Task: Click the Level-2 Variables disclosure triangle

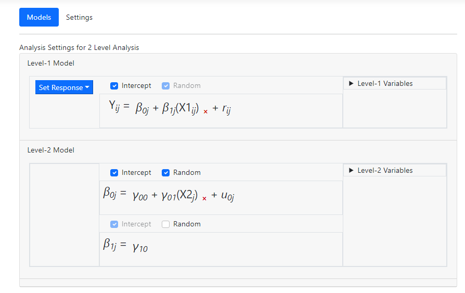Action: [351, 170]
